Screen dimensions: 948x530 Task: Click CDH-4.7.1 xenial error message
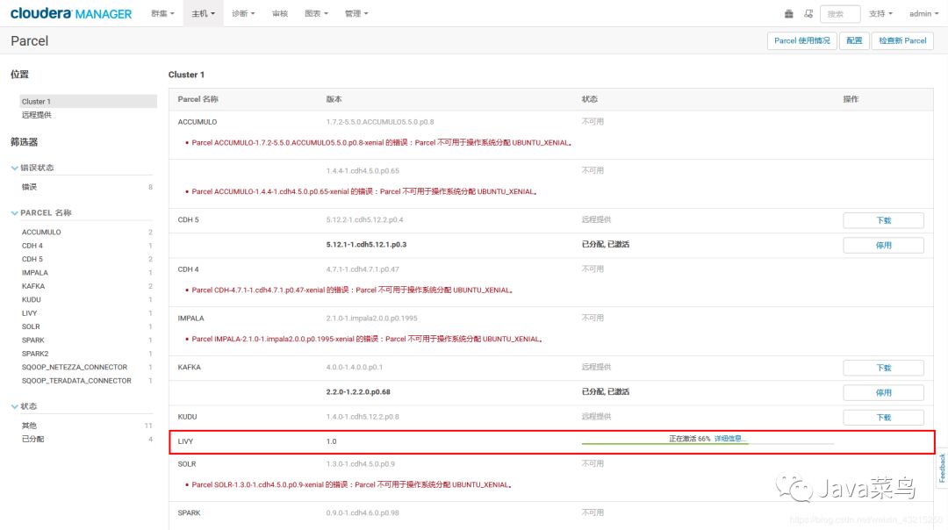353,290
